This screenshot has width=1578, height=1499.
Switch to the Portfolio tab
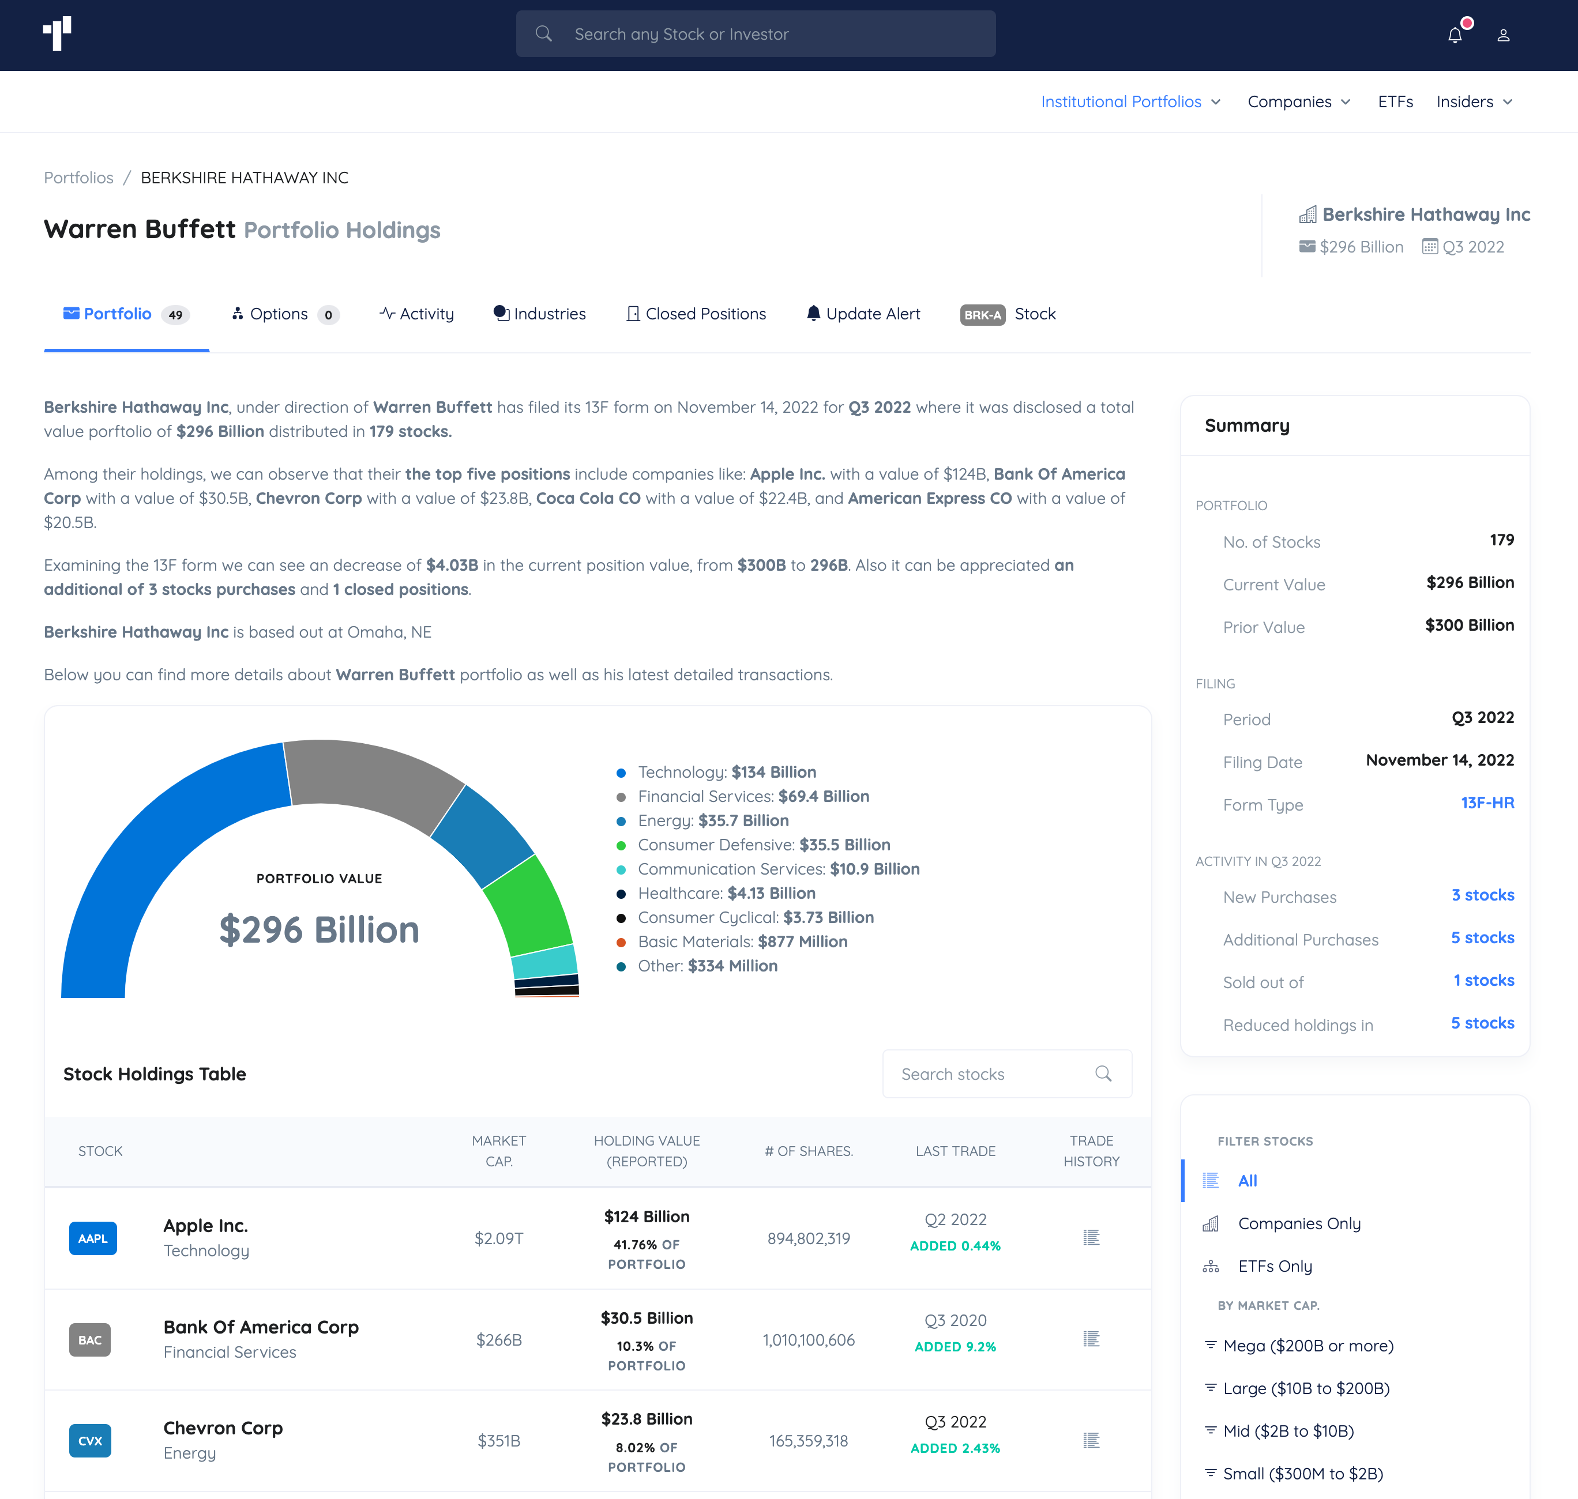point(126,314)
